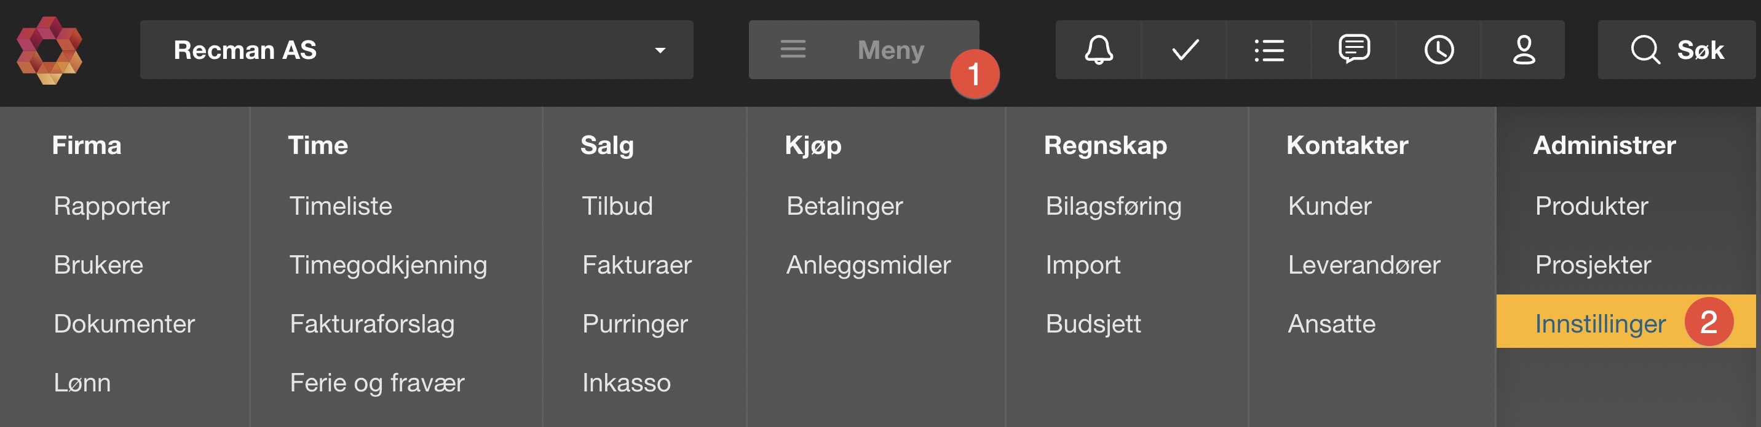
Task: Open the chat messages icon
Action: [x=1353, y=50]
